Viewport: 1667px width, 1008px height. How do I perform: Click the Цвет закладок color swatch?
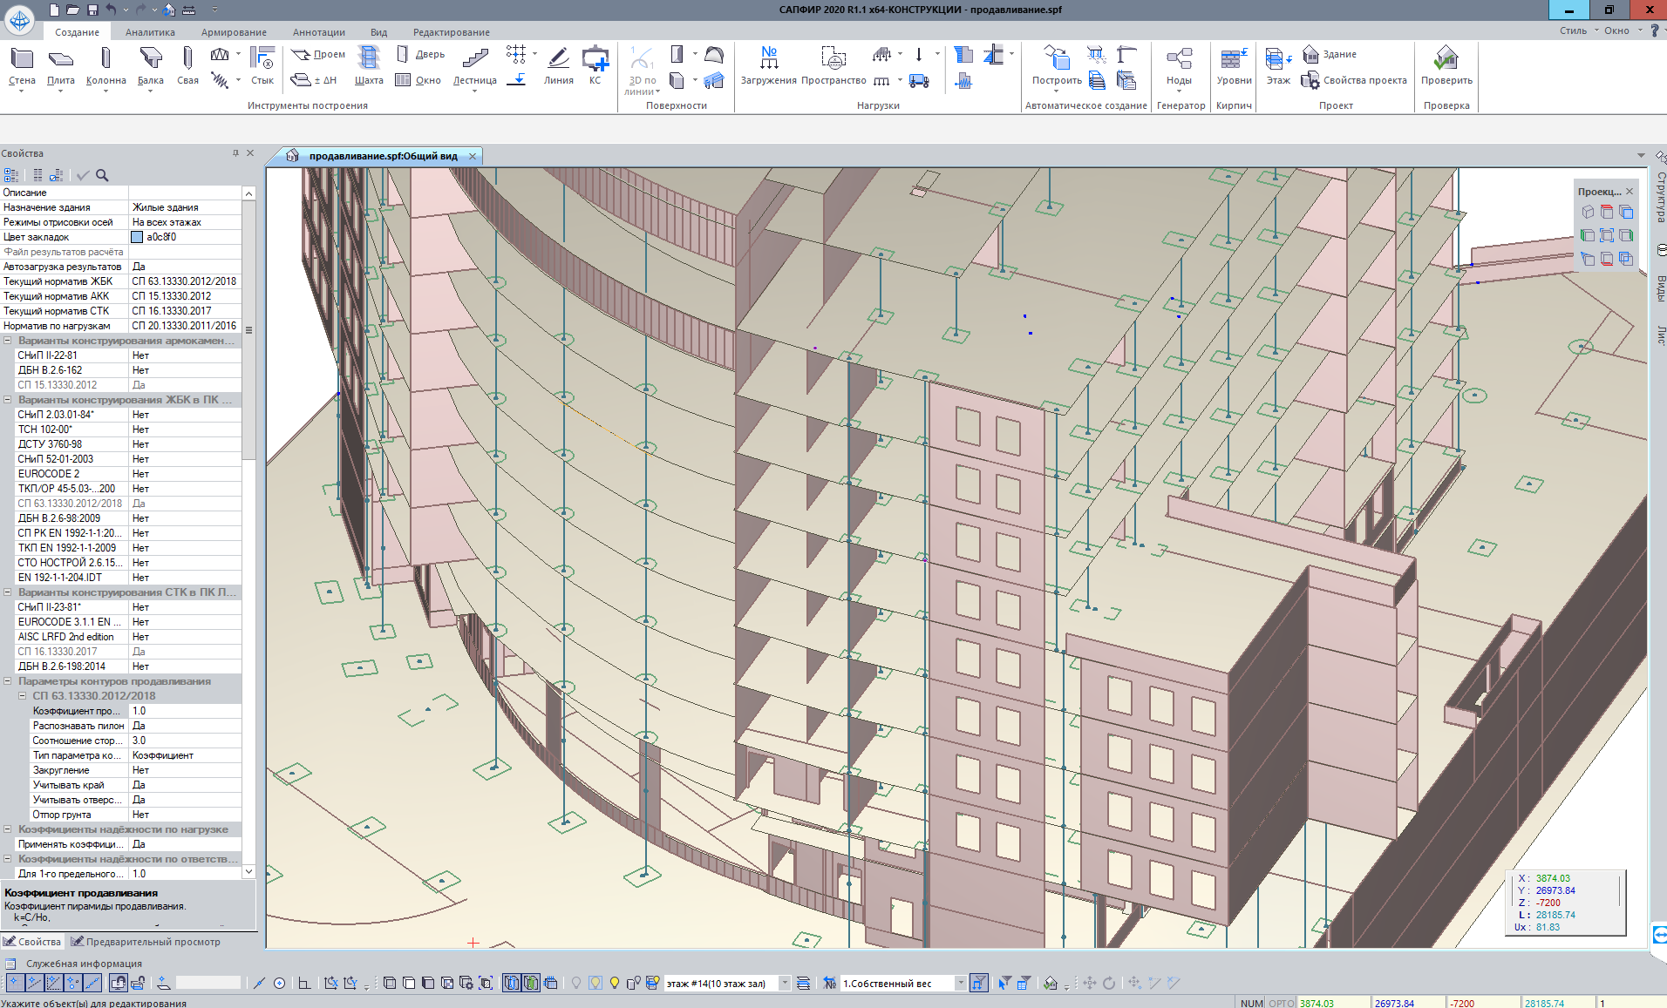137,237
